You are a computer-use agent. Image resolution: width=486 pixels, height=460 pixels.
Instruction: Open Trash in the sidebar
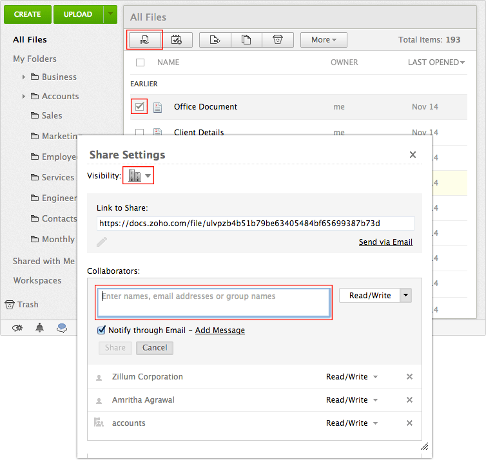coord(22,305)
